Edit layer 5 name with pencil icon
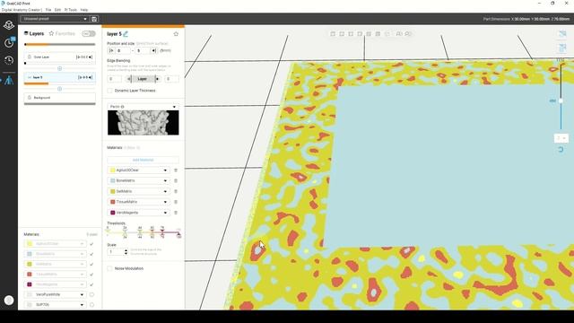This screenshot has height=323, width=574. point(126,34)
